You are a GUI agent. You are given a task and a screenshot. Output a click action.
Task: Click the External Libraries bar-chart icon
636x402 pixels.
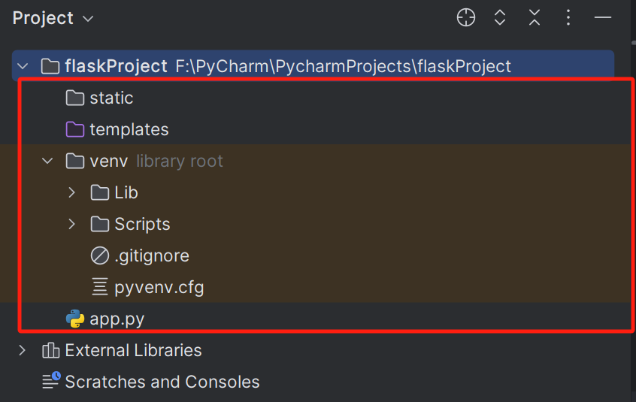pyautogui.click(x=50, y=351)
